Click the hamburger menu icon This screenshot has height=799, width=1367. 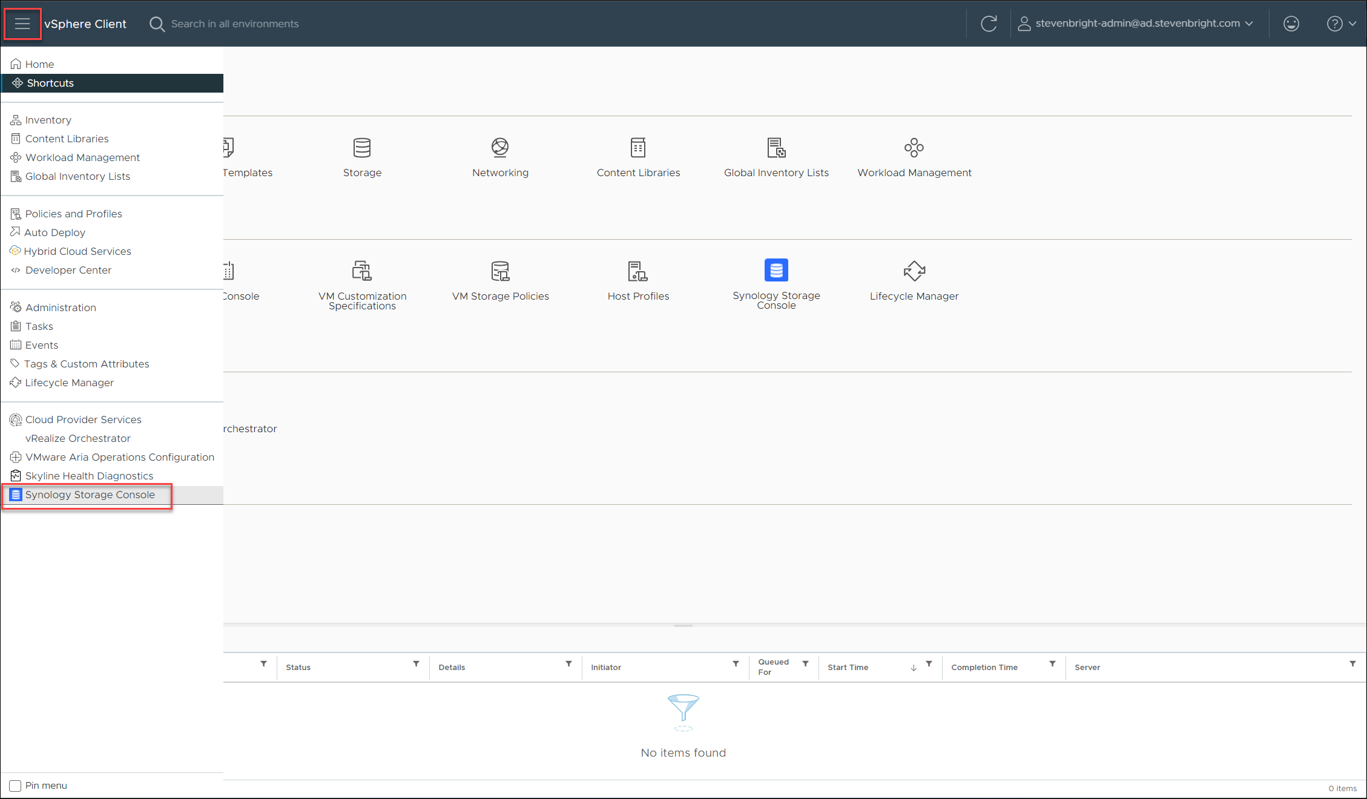pos(22,24)
